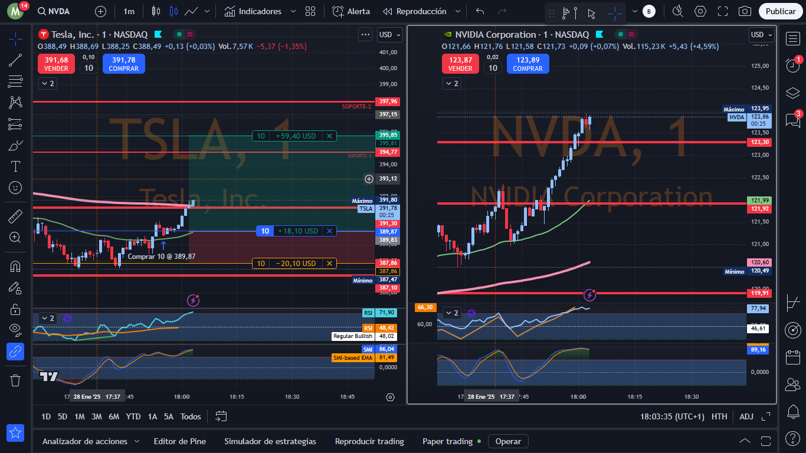Click the TSLA COMPRAR 391,78 button
Viewport: 806px width, 453px height.
click(x=124, y=64)
